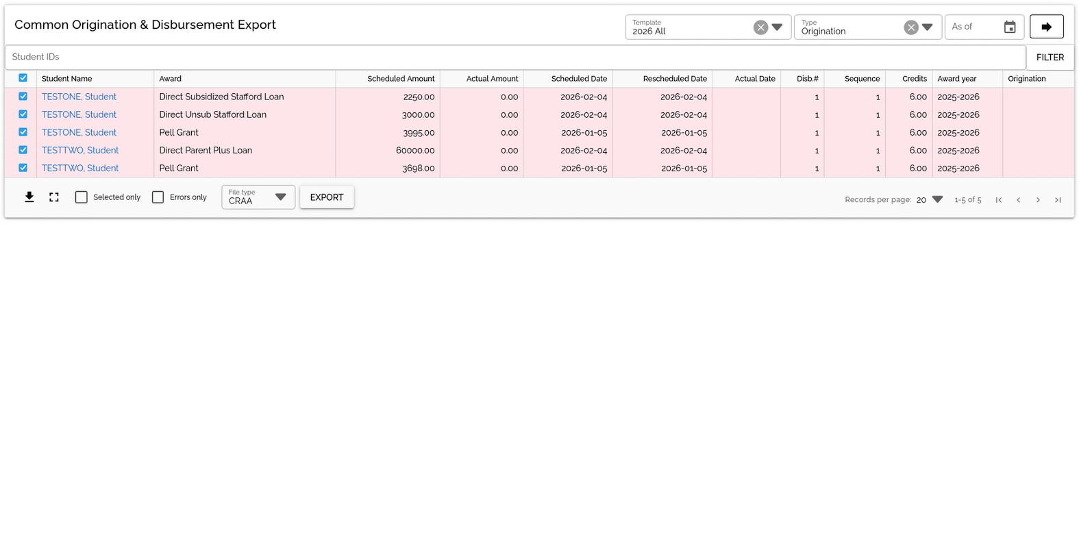Open the As of calendar picker
The height and width of the screenshot is (537, 1079).
click(1009, 27)
